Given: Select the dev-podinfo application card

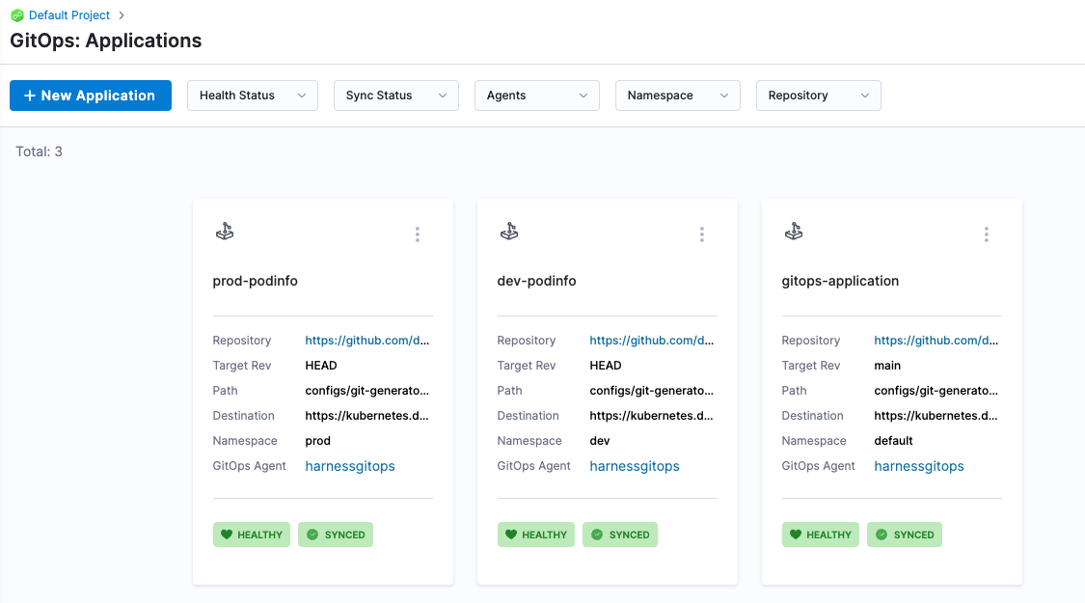Looking at the screenshot, I should pos(607,280).
